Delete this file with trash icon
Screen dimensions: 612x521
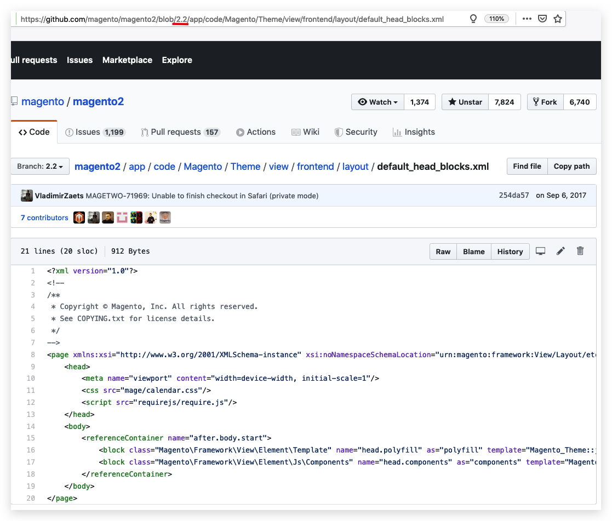(x=580, y=251)
